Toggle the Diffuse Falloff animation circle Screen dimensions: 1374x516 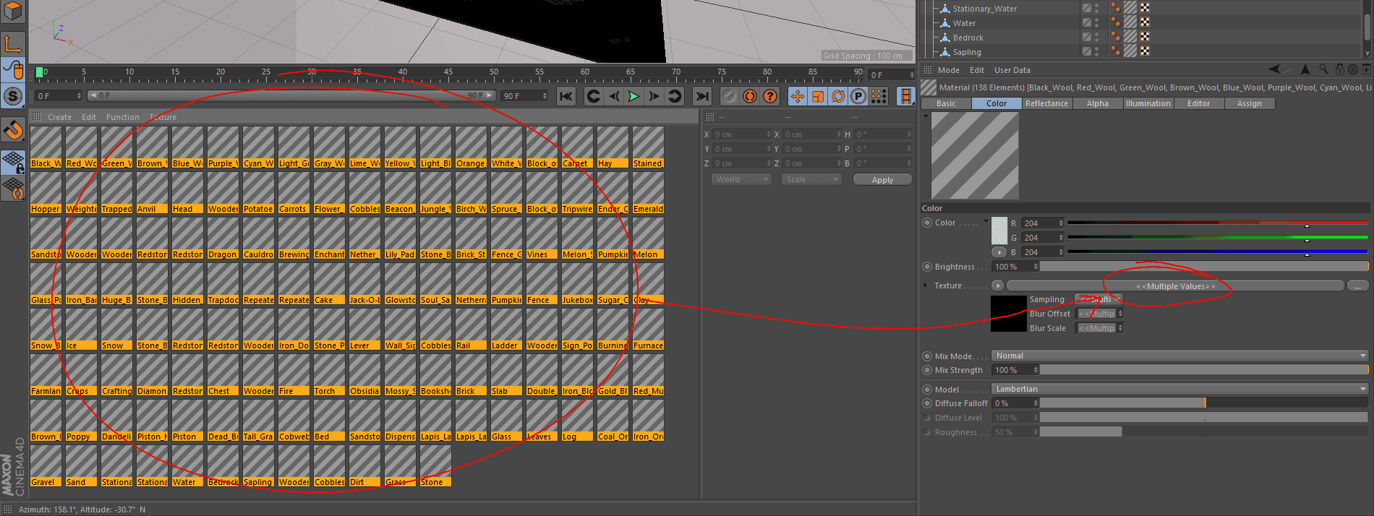tap(927, 403)
